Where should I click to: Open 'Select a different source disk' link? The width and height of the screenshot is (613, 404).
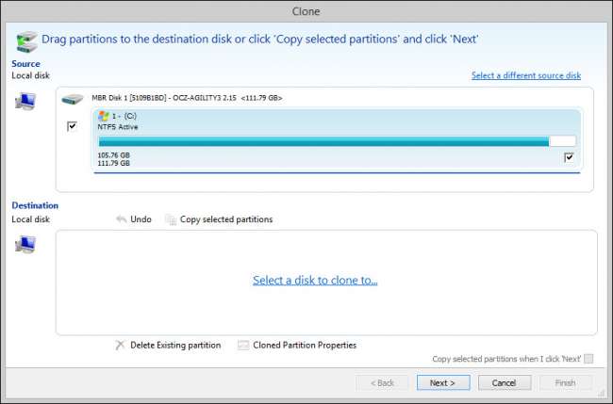coord(525,75)
